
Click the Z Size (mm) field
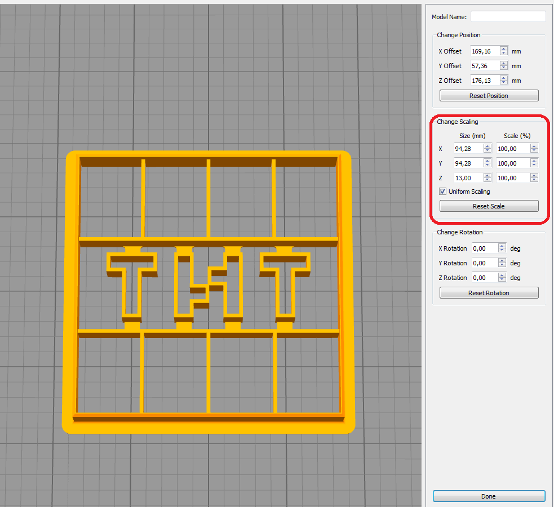click(x=468, y=177)
